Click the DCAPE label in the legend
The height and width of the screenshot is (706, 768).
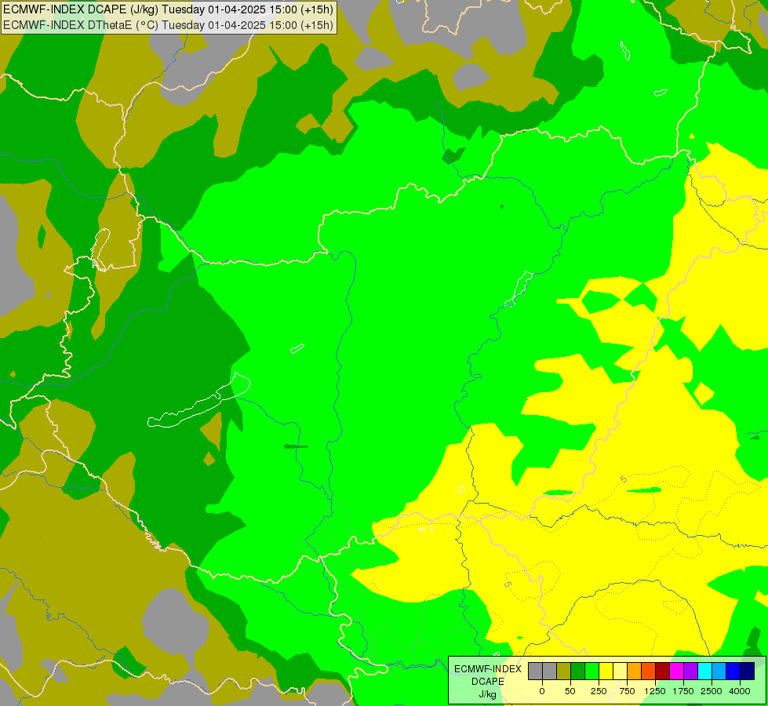488,682
